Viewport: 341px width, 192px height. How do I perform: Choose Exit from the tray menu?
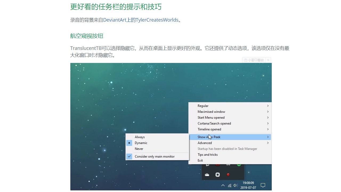click(230, 161)
